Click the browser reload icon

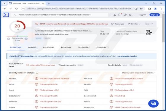point(16,9)
